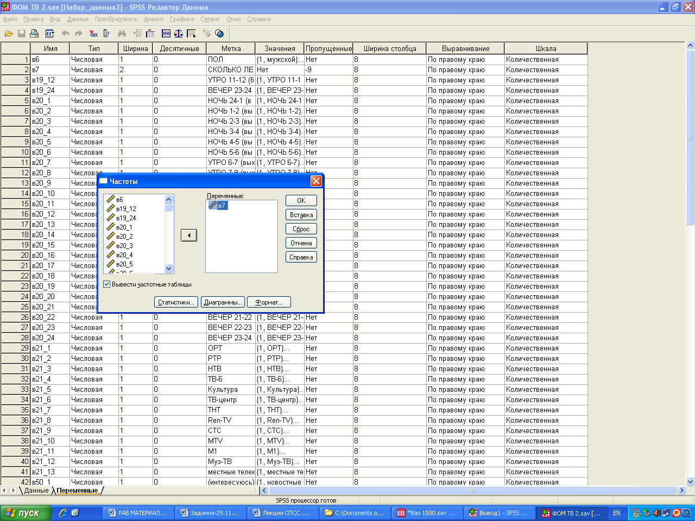Open the Правка menu
Viewport: 695px width, 521px height.
pyautogui.click(x=34, y=19)
